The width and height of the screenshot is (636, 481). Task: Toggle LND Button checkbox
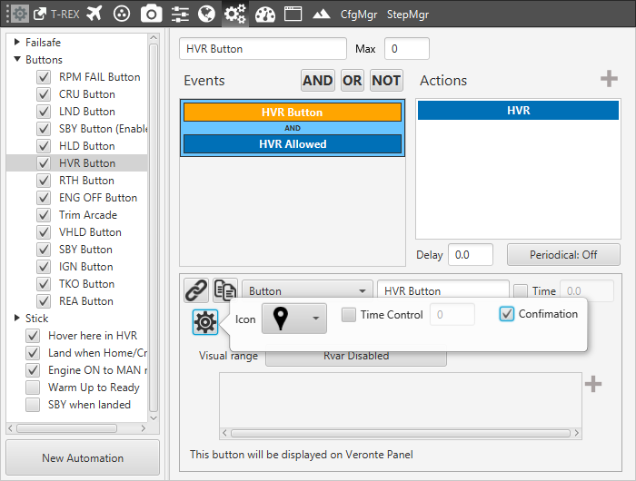(x=44, y=112)
